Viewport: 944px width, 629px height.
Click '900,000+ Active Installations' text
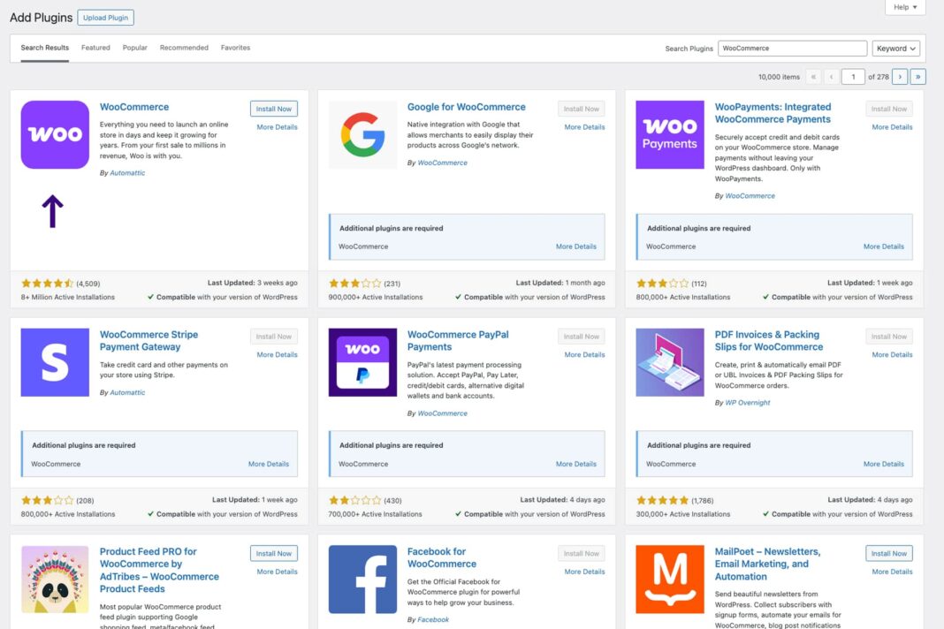point(376,298)
